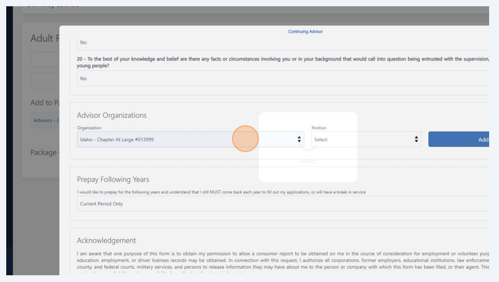This screenshot has height=282, width=499.
Task: Click the Position field label
Action: coord(319,128)
